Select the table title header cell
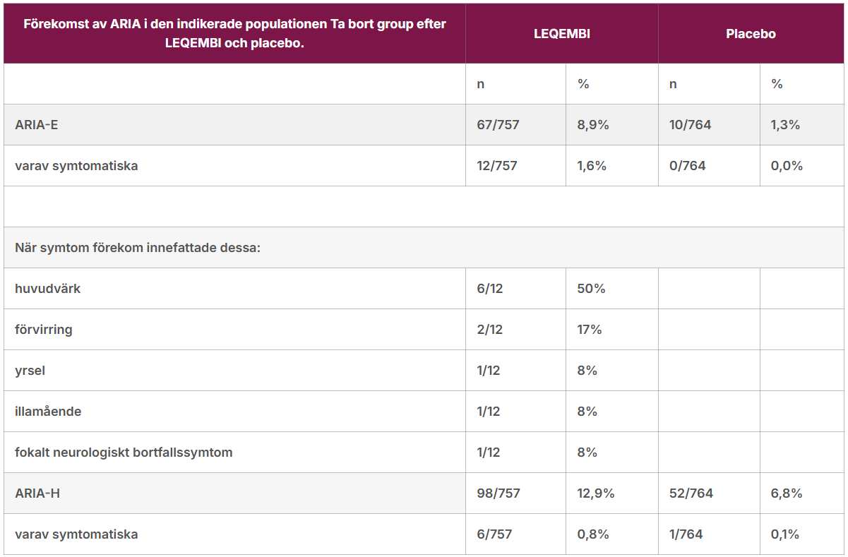The image size is (848, 557). pos(234,34)
